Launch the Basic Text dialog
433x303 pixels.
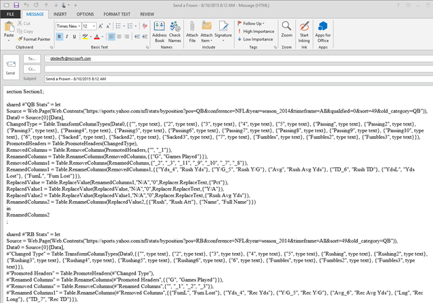click(x=147, y=47)
